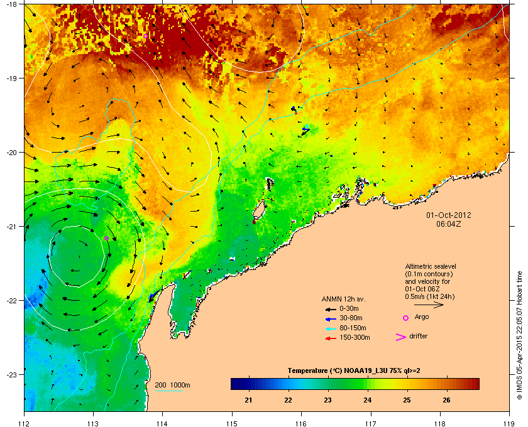Screen dimensions: 528x427
Task: Click the Argo float marker near 113.7E 18.4S
Action: tap(145, 36)
